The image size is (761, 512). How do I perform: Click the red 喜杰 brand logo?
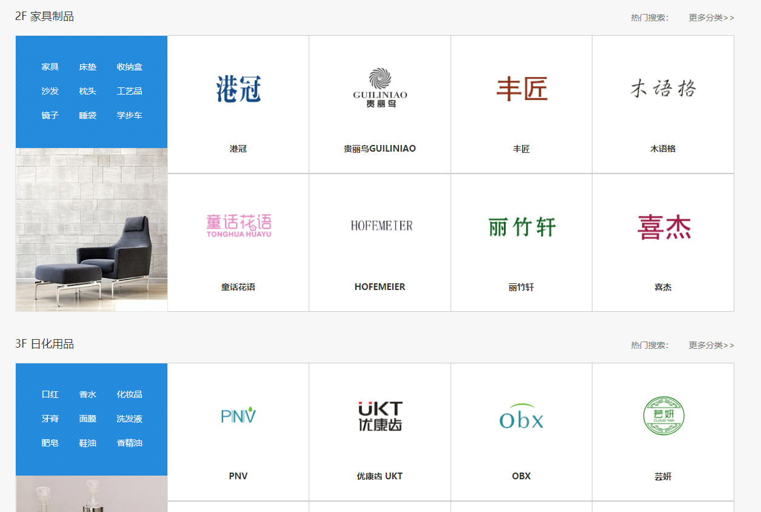pyautogui.click(x=664, y=227)
